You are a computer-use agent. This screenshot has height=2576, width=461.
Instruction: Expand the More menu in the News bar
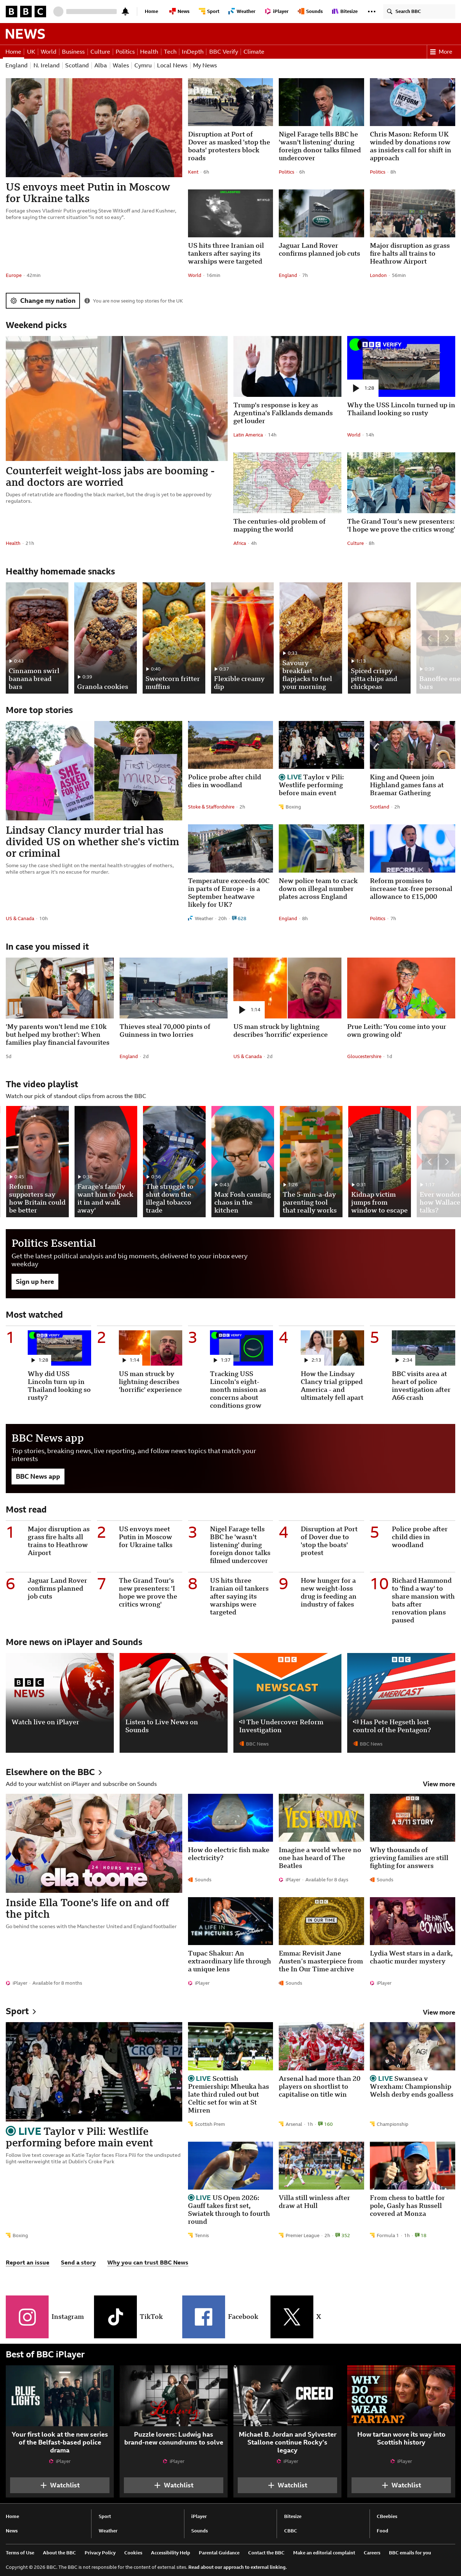[x=441, y=51]
